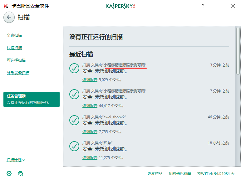Open 全盘扫描 full scan
Viewport: 241px width, 180px height.
click(x=14, y=35)
